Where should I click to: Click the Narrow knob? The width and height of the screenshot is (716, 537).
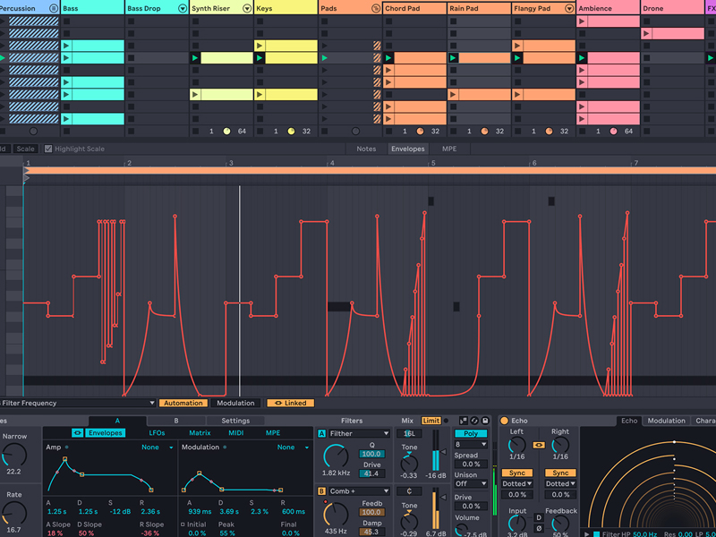tap(14, 454)
